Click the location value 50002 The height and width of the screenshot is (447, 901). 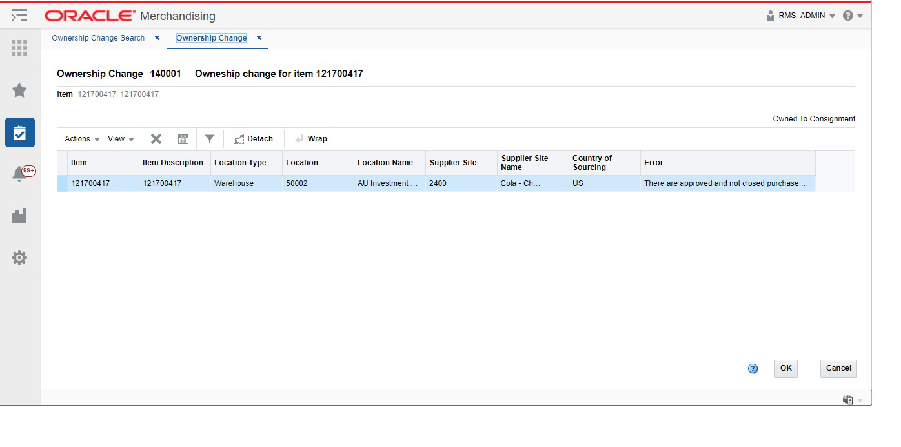pos(318,183)
